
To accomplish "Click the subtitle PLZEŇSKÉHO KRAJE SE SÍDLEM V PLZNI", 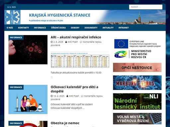I will (x=46, y=21).
